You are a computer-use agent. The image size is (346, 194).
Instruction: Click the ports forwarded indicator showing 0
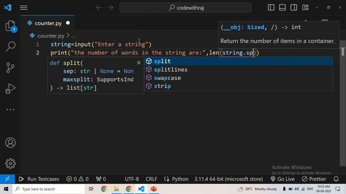coord(101,179)
